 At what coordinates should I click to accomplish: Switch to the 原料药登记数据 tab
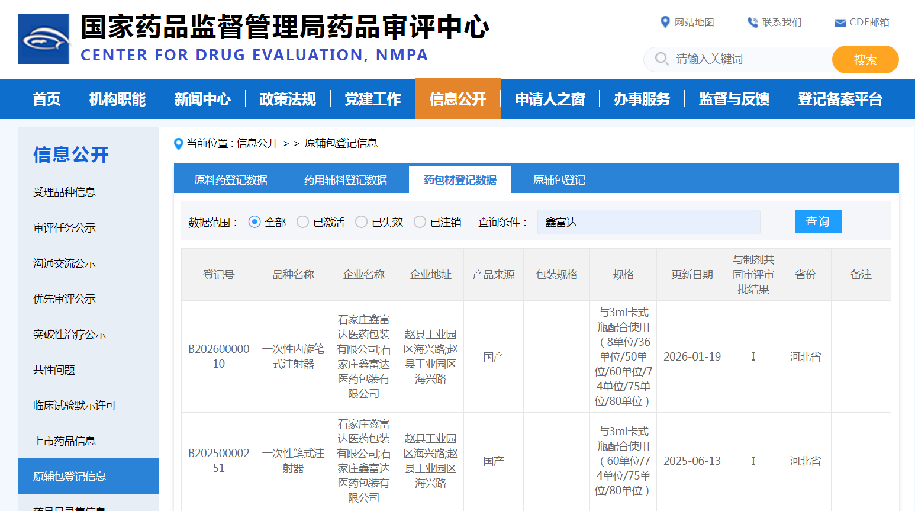231,179
